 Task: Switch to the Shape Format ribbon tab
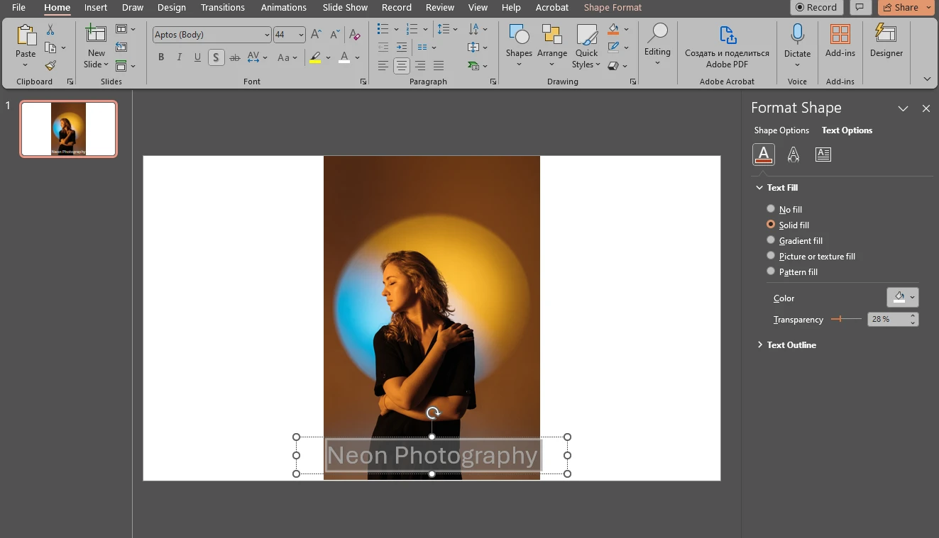pyautogui.click(x=612, y=7)
